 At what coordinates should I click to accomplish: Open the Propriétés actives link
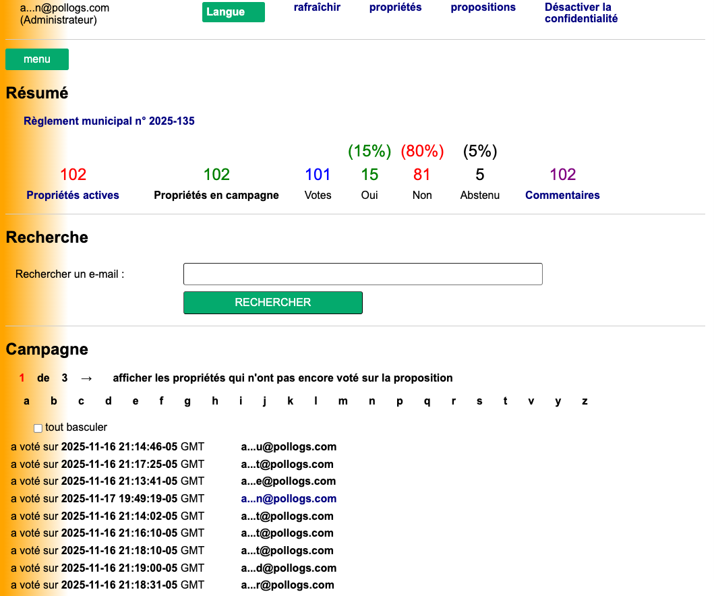click(x=73, y=196)
